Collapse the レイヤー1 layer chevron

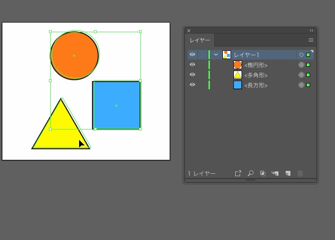pos(216,55)
